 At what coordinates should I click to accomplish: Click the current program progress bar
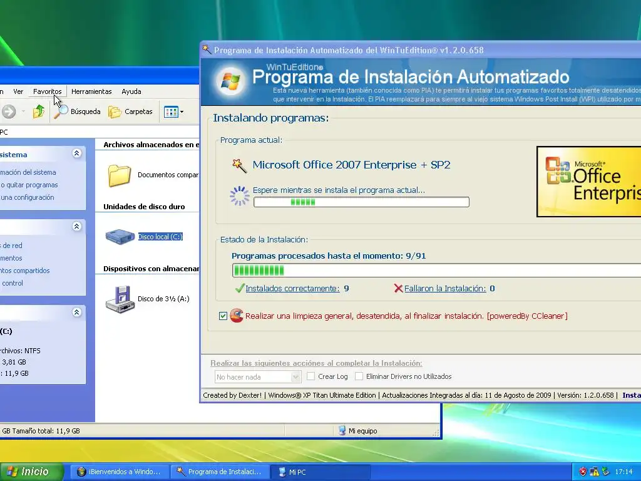pyautogui.click(x=361, y=202)
